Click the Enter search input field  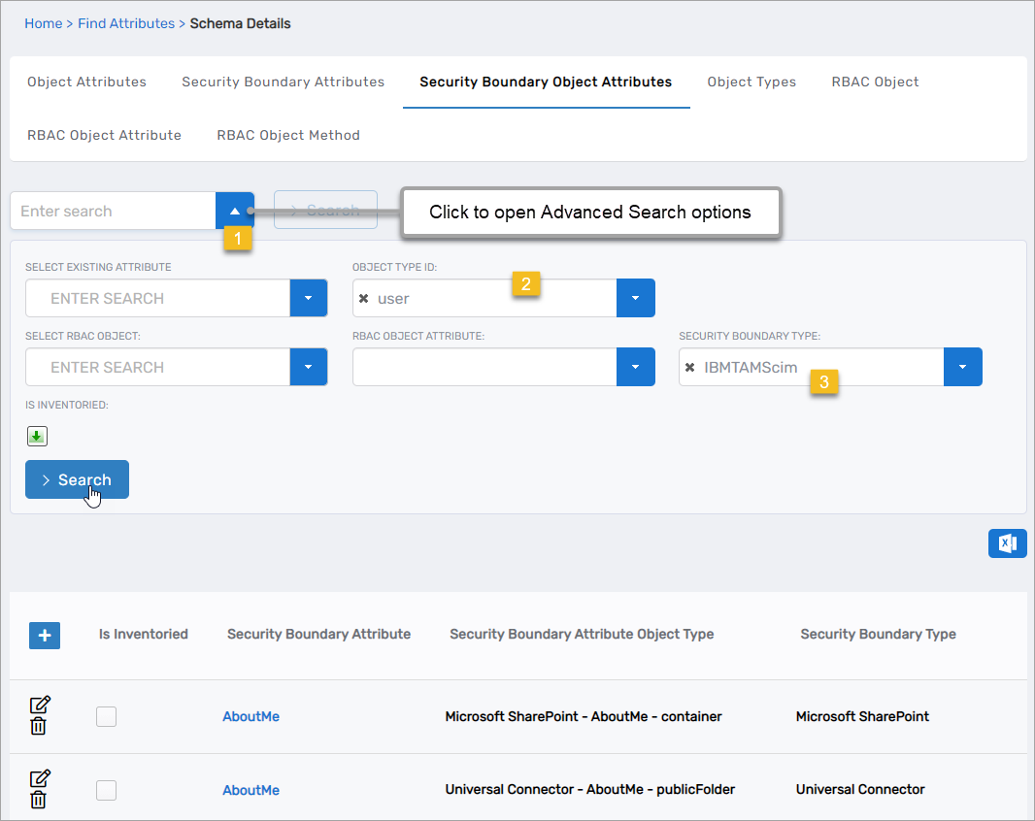pyautogui.click(x=113, y=211)
